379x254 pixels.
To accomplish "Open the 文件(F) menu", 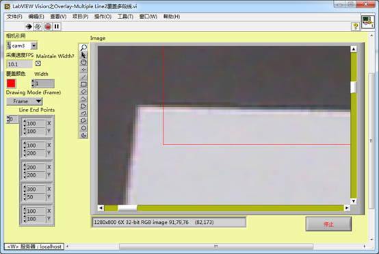I will click(x=14, y=16).
